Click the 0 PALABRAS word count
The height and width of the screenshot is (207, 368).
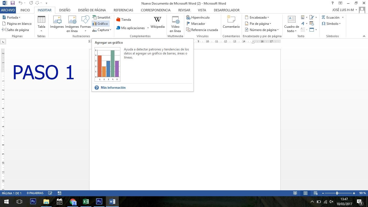[35, 193]
